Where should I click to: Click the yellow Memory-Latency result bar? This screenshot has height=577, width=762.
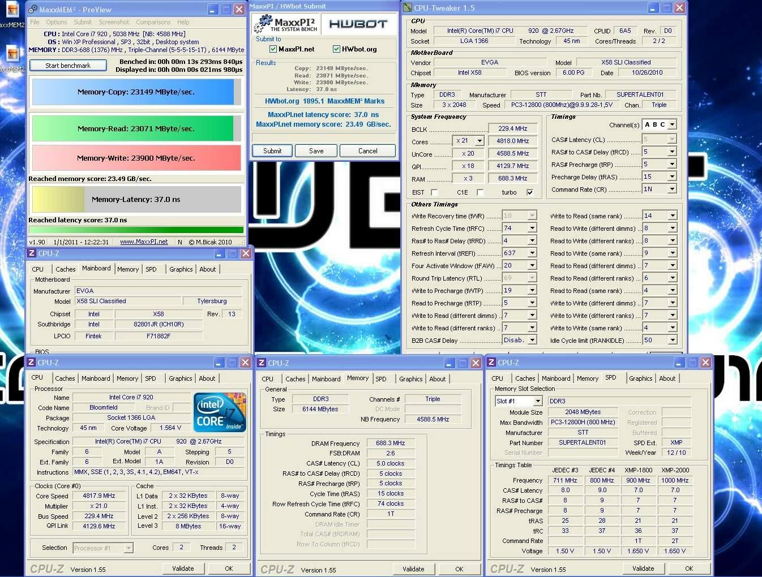pyautogui.click(x=136, y=199)
